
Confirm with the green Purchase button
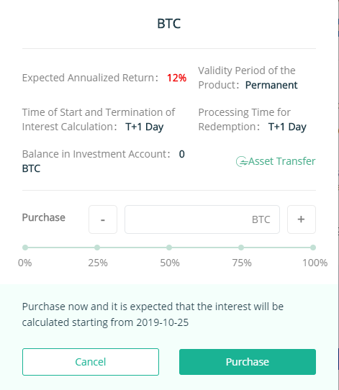[248, 362]
